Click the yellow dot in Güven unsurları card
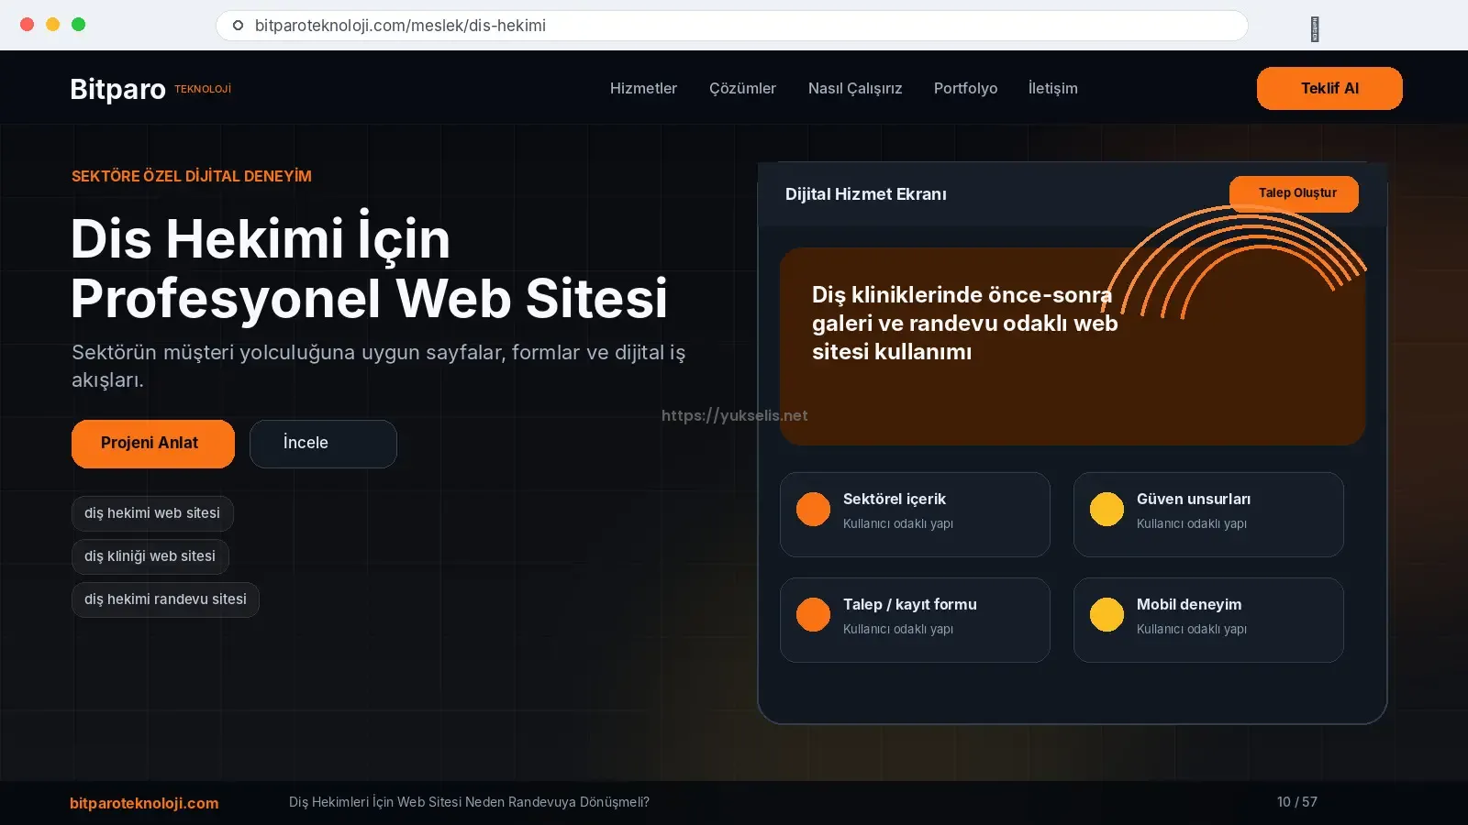This screenshot has height=825, width=1468. point(1107,509)
